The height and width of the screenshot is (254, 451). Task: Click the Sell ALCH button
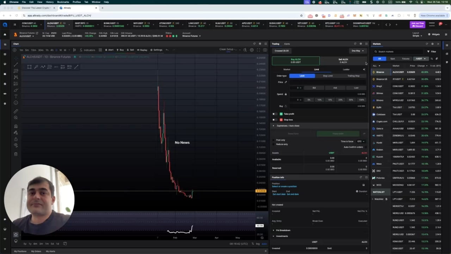pyautogui.click(x=343, y=61)
